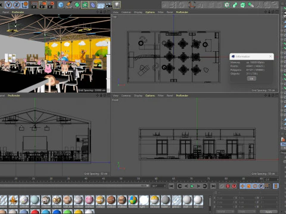Screen dimensions: 286x214
Task: Click frame 50 on timeline ruler
Action: [x=121, y=179]
